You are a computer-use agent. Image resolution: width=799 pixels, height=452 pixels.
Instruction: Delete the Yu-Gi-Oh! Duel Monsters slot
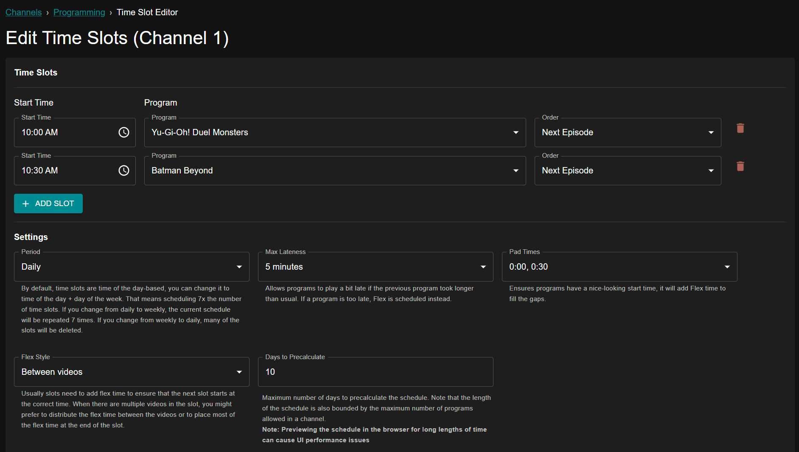(740, 128)
